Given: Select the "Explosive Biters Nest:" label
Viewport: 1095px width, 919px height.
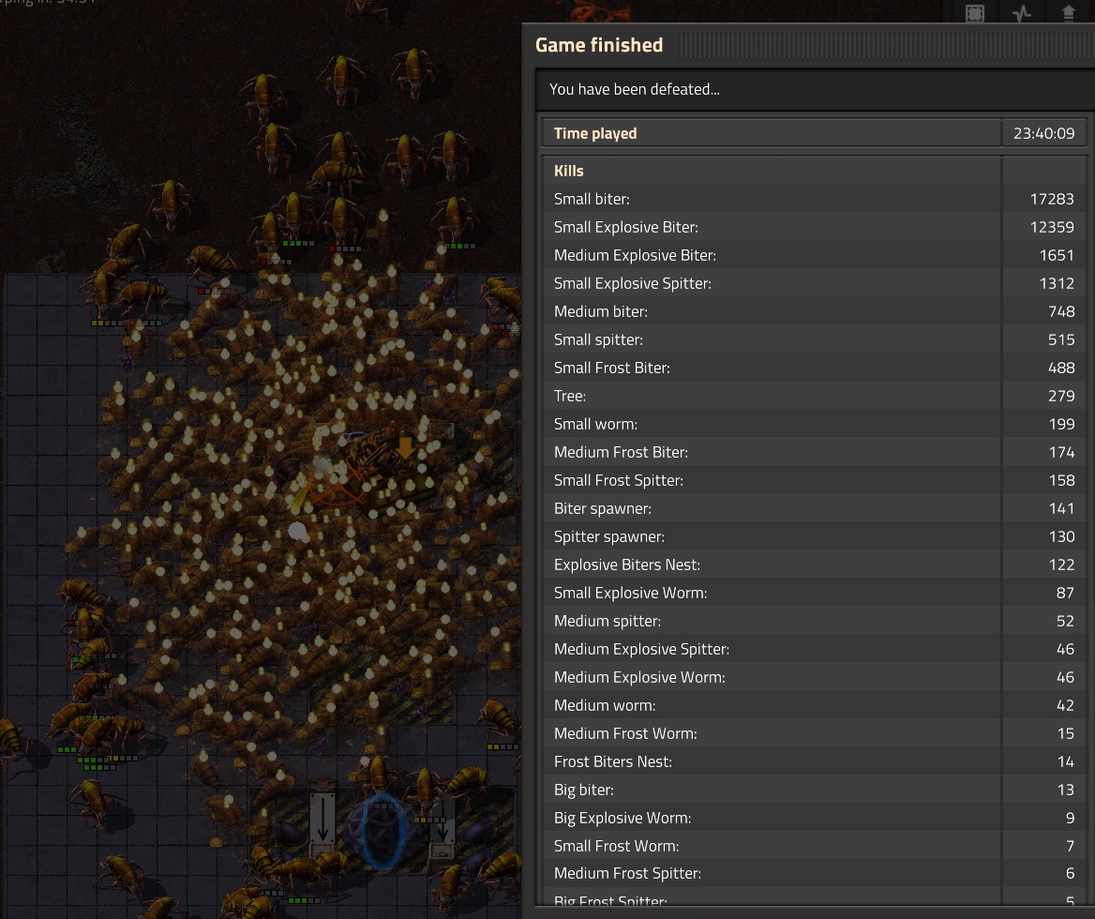Looking at the screenshot, I should click(x=627, y=565).
